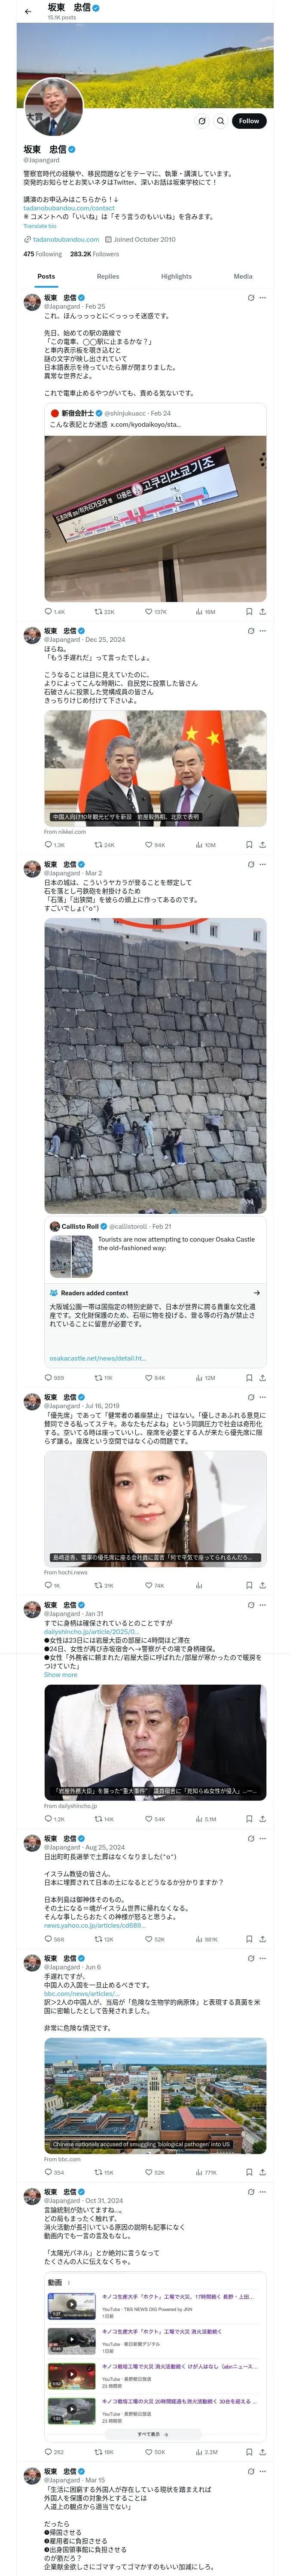Go back using the top arrow
Image resolution: width=290 pixels, height=2576 pixels.
(28, 11)
